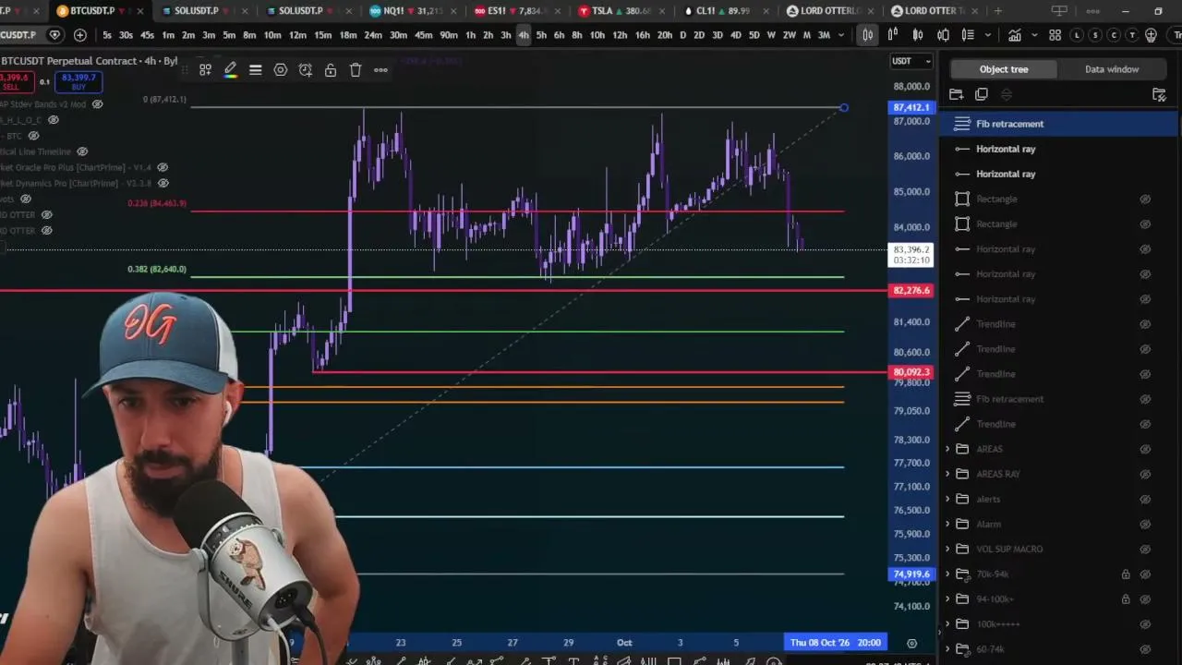Click the 87,412.1 blue price label
This screenshot has width=1182, height=665.
tap(911, 108)
